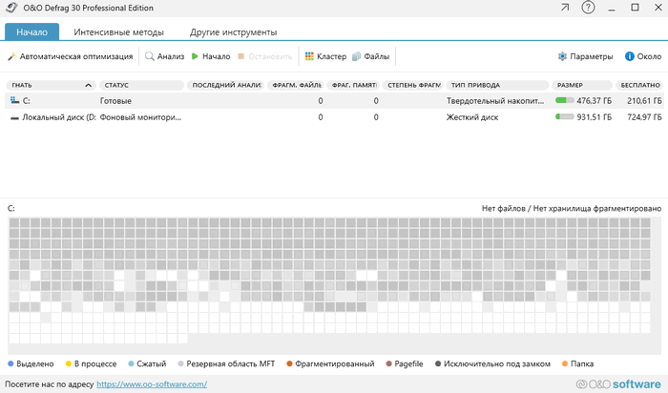
Task: Click the Остановить stop square icon
Action: click(240, 56)
